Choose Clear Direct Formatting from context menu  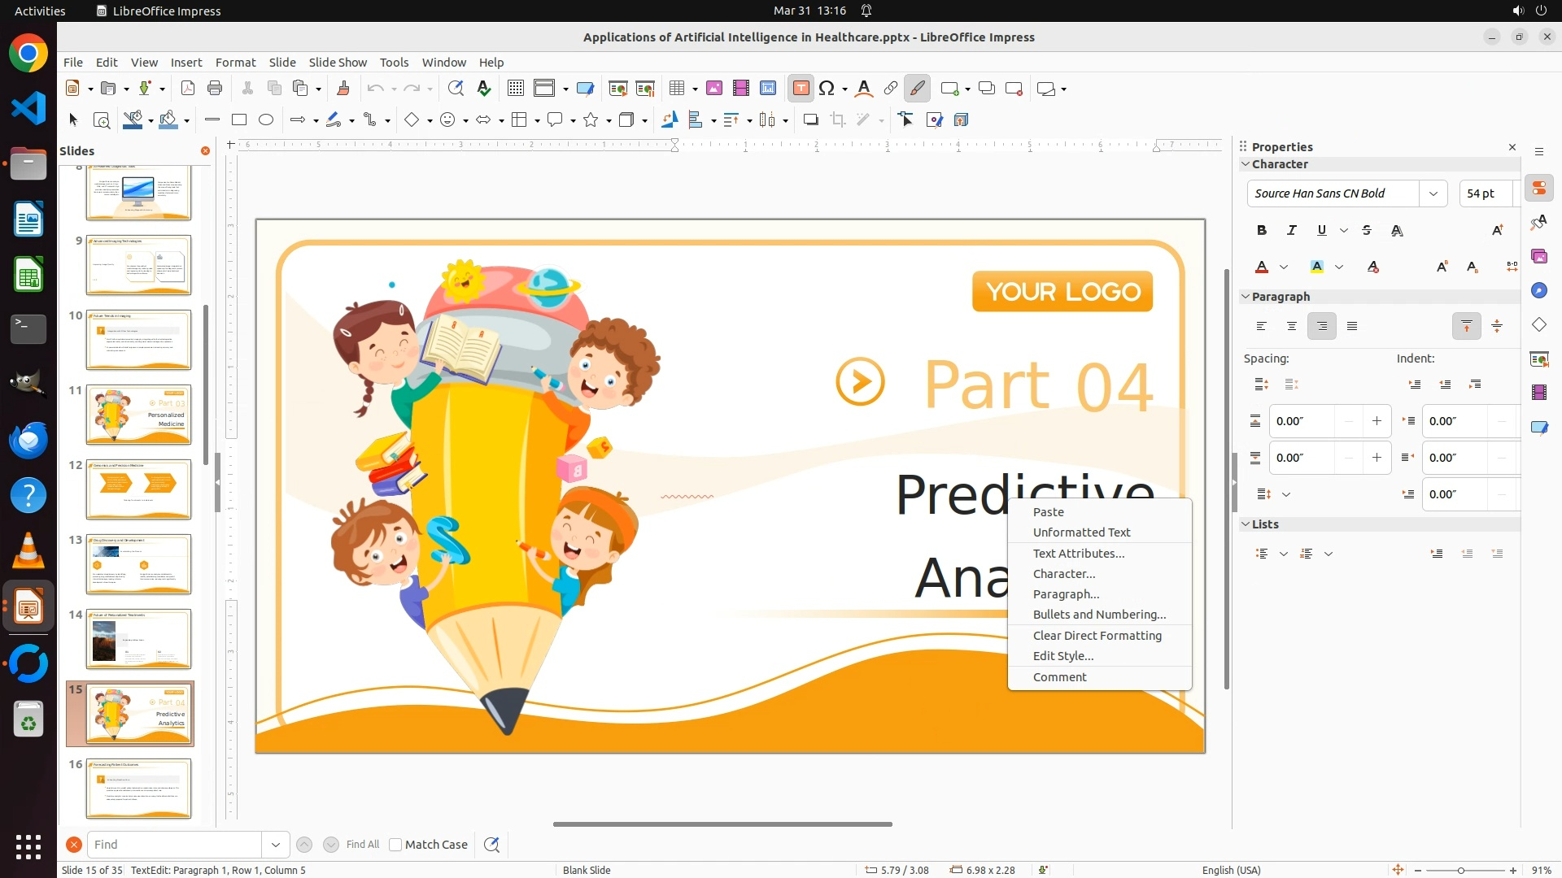tap(1097, 636)
